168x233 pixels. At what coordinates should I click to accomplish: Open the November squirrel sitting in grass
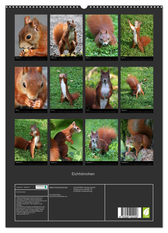coord(101,140)
